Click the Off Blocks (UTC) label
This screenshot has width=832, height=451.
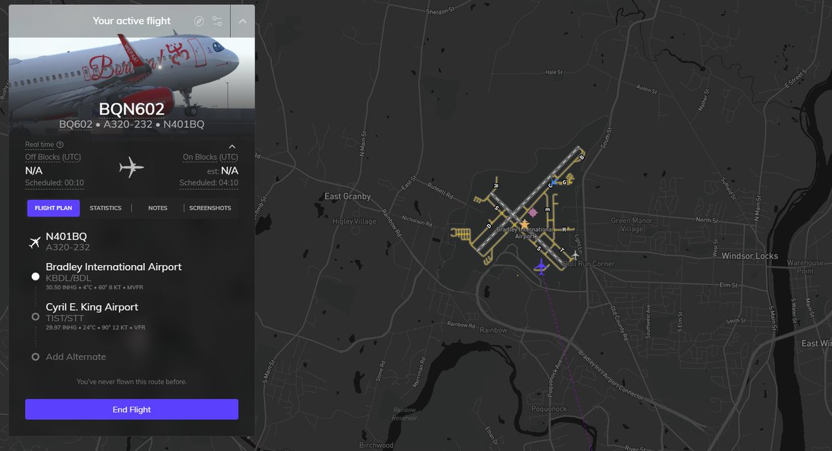coord(53,157)
